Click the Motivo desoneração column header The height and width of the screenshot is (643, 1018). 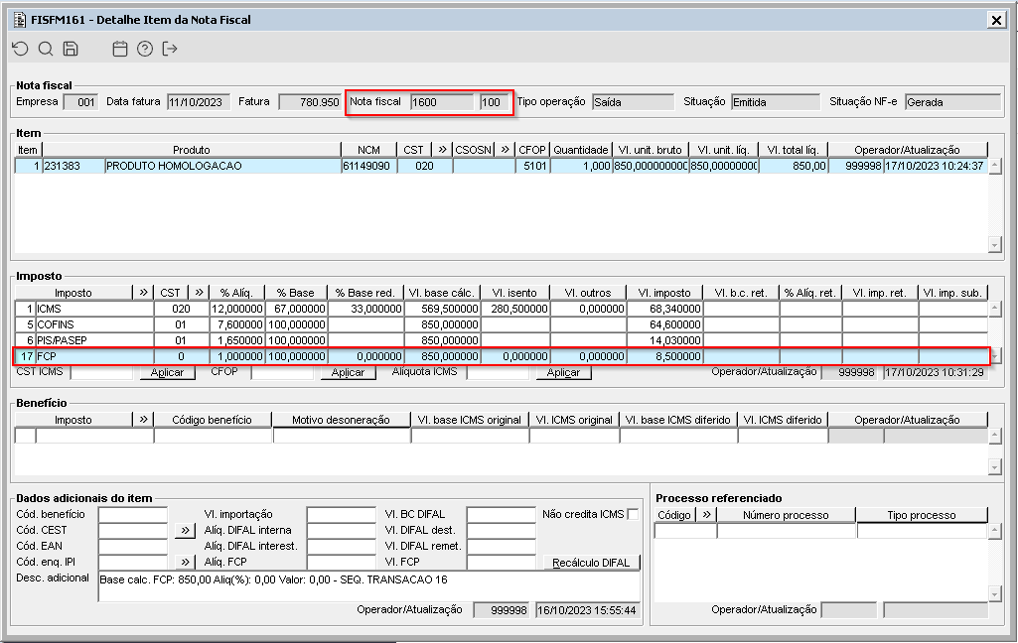pyautogui.click(x=342, y=420)
